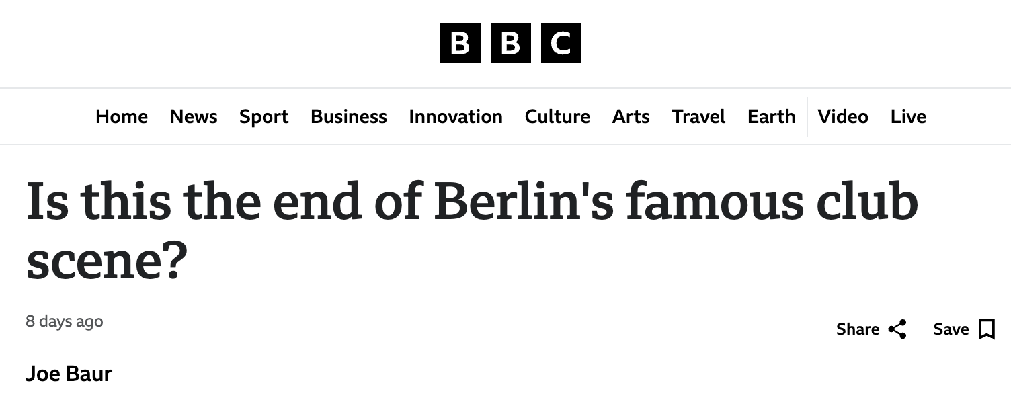
Task: Open the Video page
Action: click(843, 116)
